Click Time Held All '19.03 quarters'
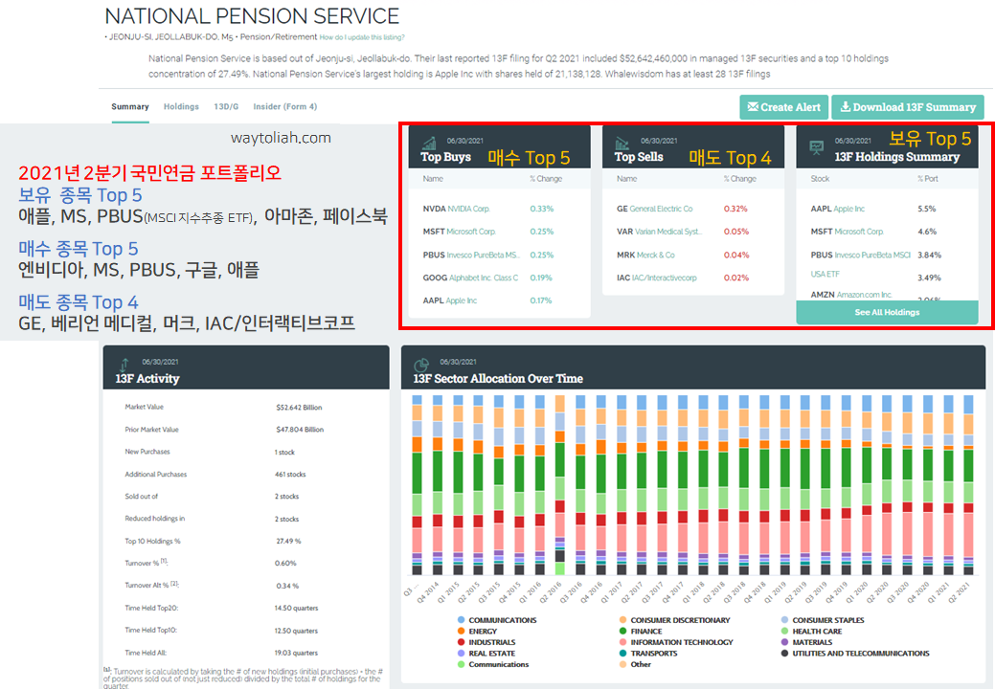The height and width of the screenshot is (689, 995). (x=296, y=653)
